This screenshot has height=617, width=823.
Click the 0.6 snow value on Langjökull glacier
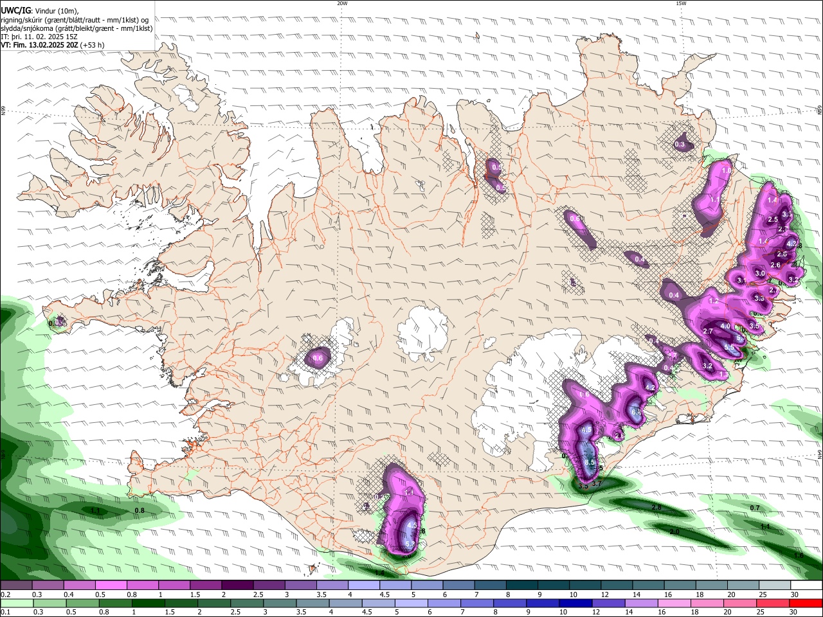tap(318, 358)
